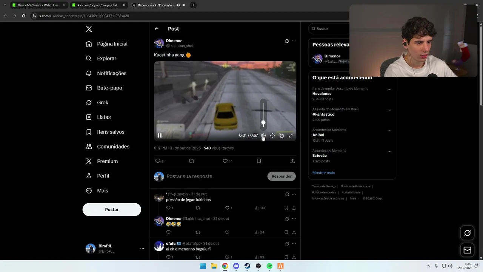This screenshot has height=272, width=483.
Task: Reply to kellmyzin's comment
Action: 169,208
